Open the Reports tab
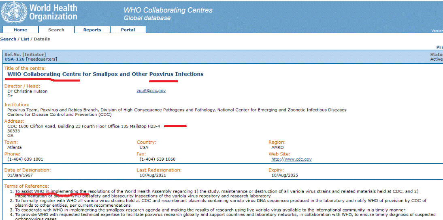443x220 pixels. click(x=92, y=30)
